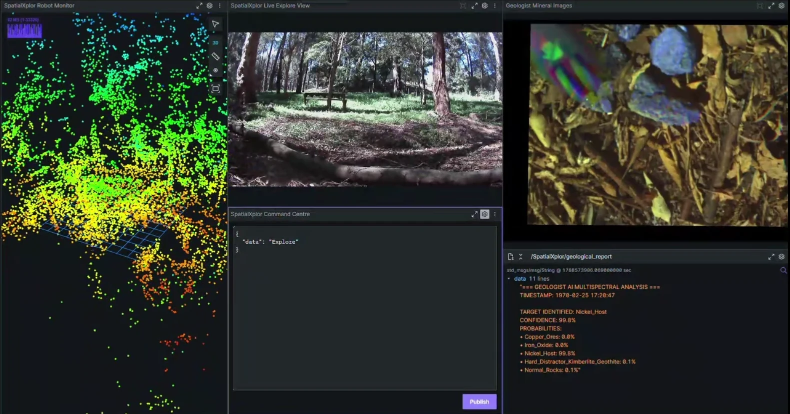This screenshot has height=414, width=790.
Task: Open Live Explore View settings gear
Action: [x=485, y=5]
